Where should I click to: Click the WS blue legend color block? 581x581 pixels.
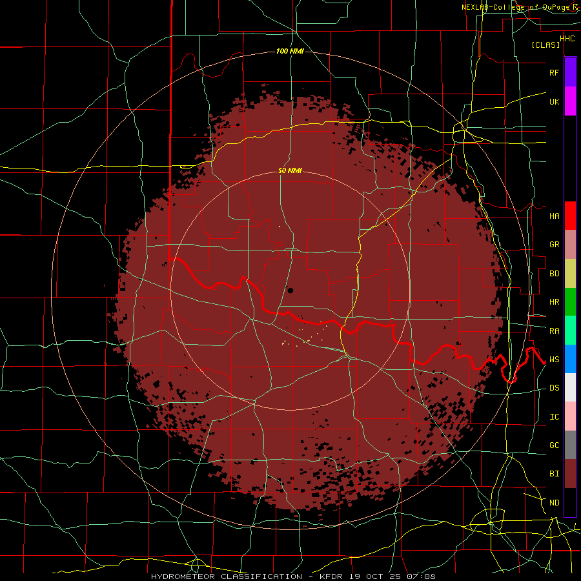[x=570, y=359]
